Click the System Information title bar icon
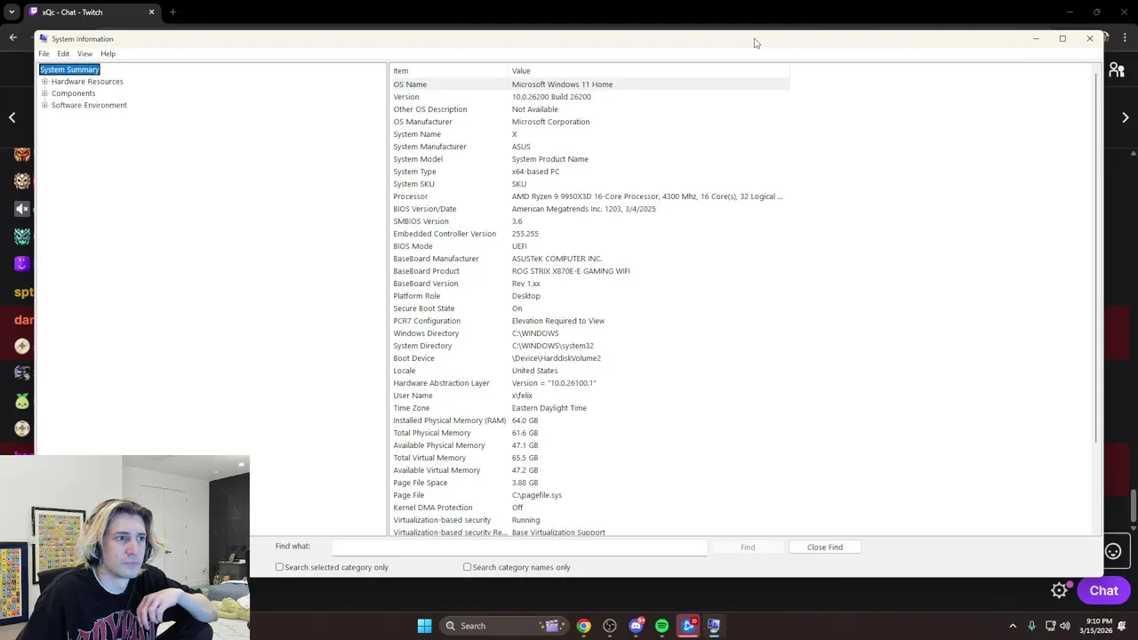The height and width of the screenshot is (640, 1138). tap(44, 38)
